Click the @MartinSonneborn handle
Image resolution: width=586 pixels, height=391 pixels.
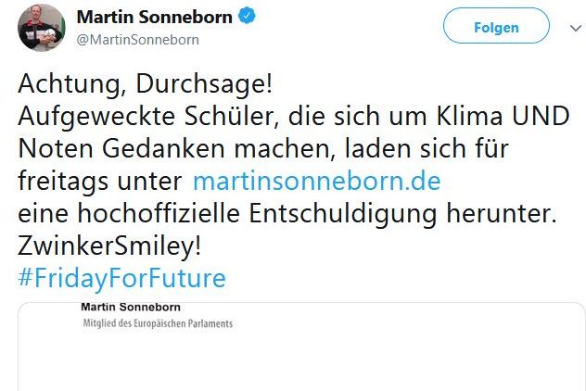coord(137,40)
